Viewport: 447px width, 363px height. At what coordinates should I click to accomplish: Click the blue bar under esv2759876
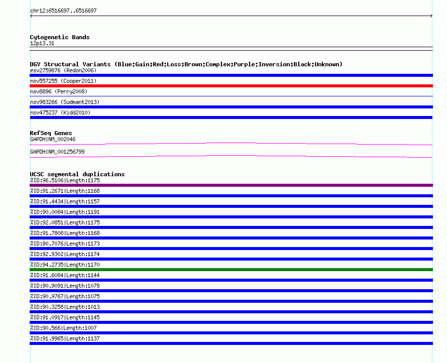(x=231, y=75)
